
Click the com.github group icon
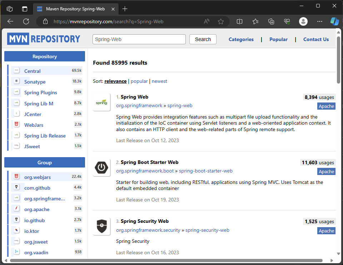point(17,187)
